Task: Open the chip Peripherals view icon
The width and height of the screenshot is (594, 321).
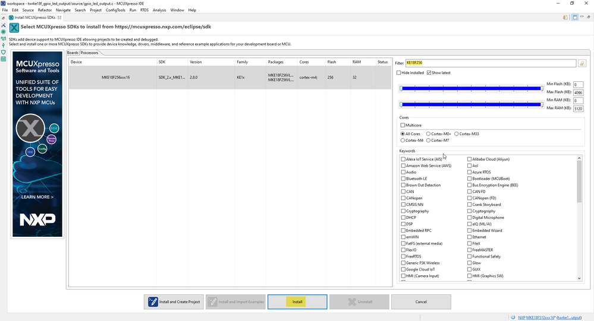Action: [4, 32]
